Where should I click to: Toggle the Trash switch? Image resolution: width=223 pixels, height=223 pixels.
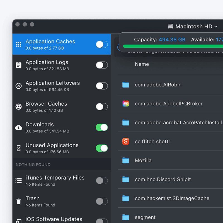tap(102, 201)
